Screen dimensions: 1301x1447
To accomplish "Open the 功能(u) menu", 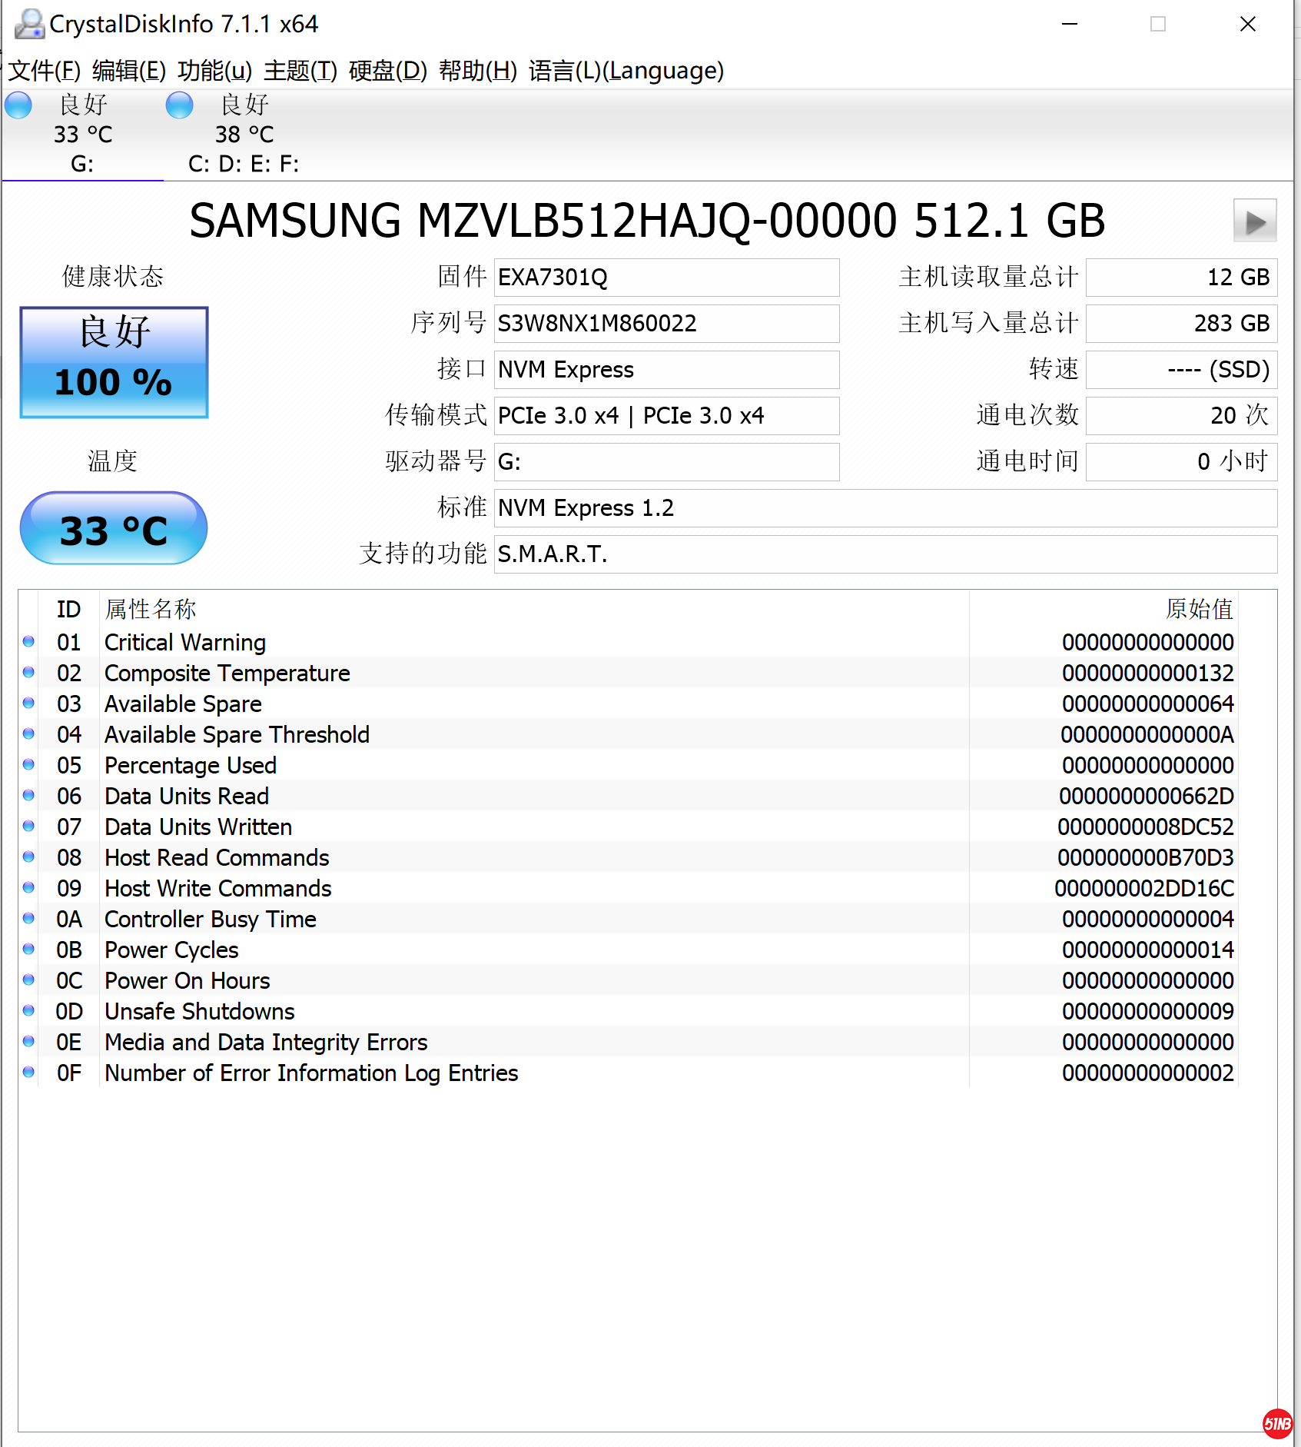I will [x=214, y=71].
